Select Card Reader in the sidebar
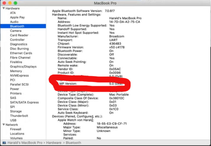211x146 pixels. pos(19,35)
